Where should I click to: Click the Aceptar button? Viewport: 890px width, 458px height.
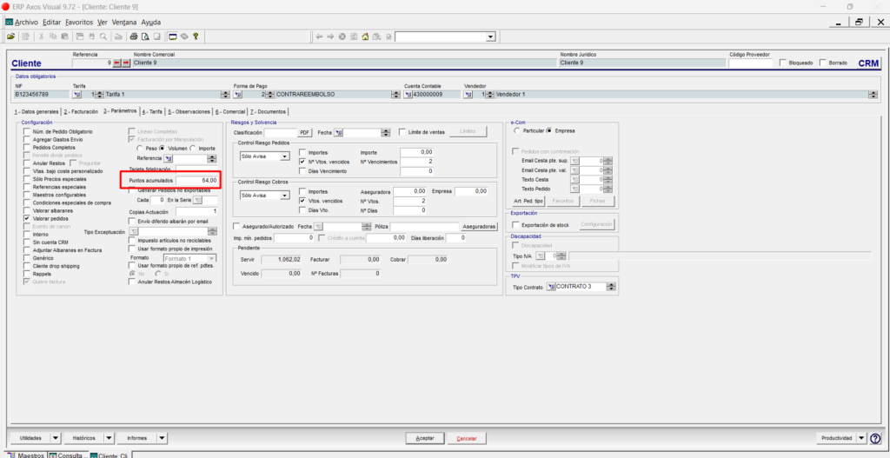coord(425,439)
